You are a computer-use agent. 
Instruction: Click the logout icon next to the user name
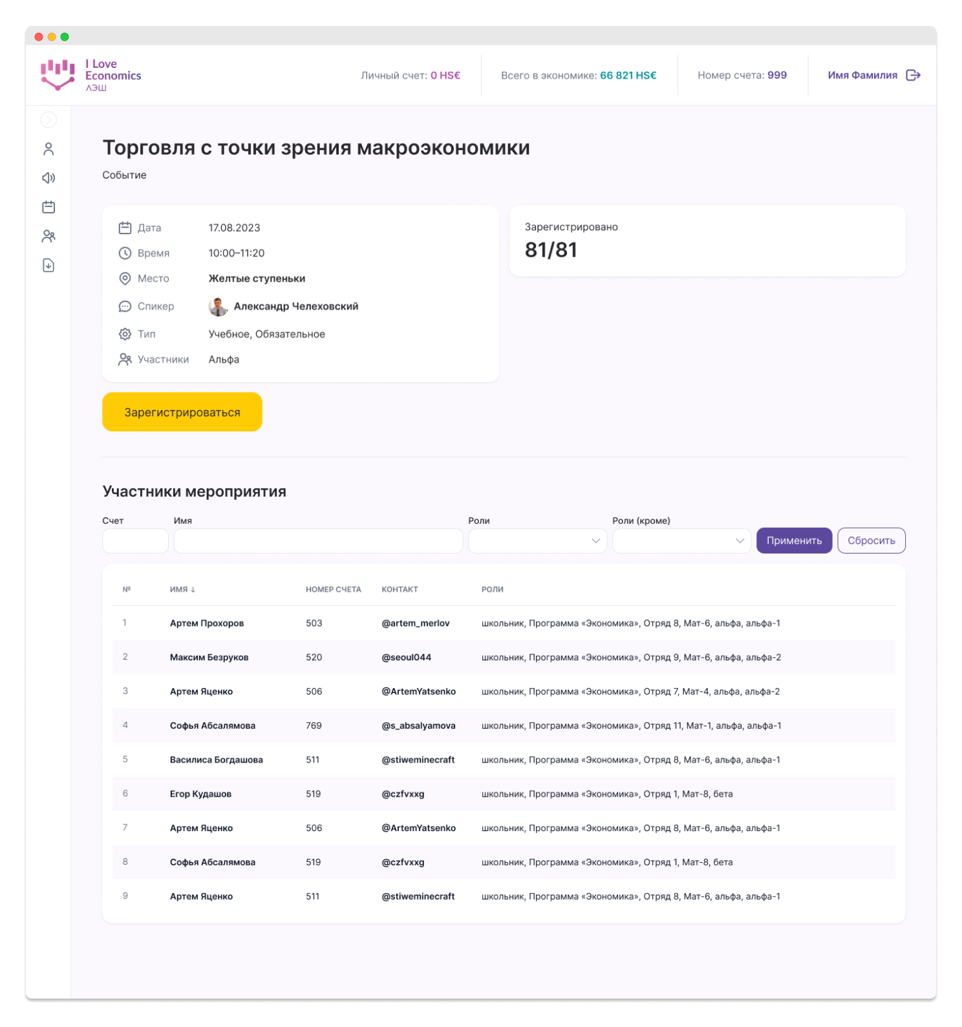(913, 76)
